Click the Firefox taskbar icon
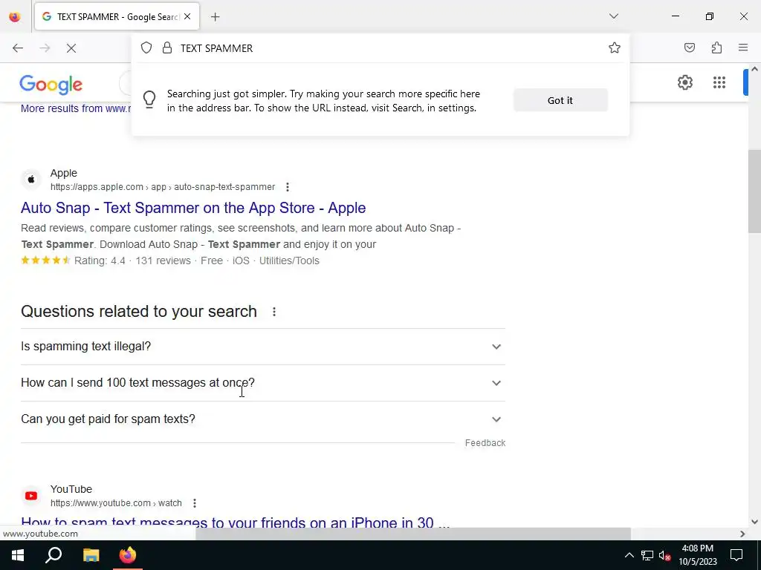 point(128,555)
